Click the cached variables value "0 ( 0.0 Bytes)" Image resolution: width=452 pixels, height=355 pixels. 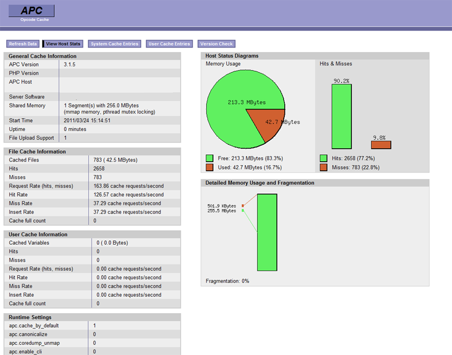coord(112,243)
